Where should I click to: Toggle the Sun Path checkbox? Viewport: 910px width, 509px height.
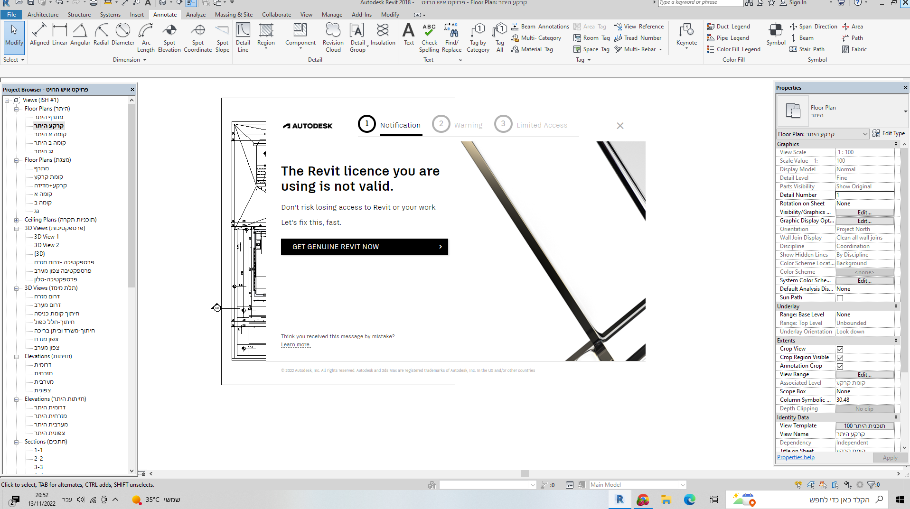coord(840,298)
